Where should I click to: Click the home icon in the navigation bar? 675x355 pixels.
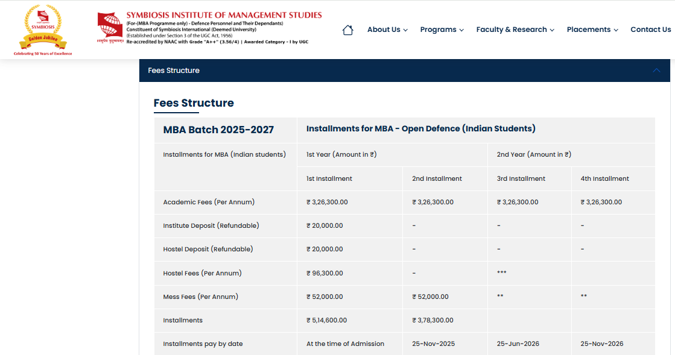[x=348, y=29]
